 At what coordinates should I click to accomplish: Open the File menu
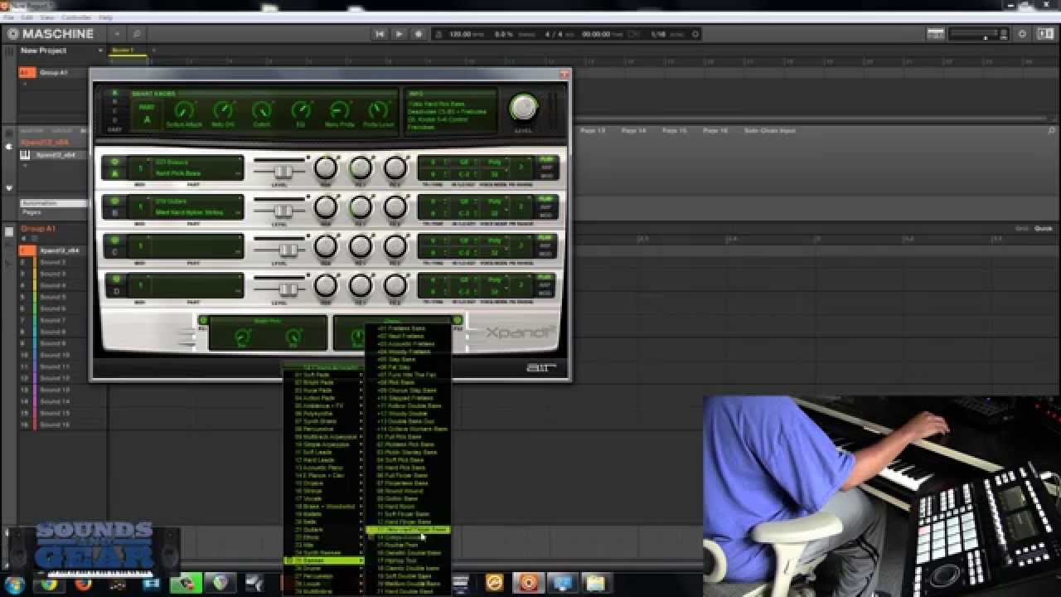point(9,17)
